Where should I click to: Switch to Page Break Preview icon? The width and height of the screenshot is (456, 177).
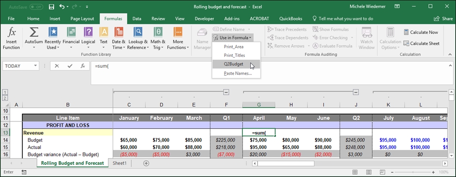point(383,172)
